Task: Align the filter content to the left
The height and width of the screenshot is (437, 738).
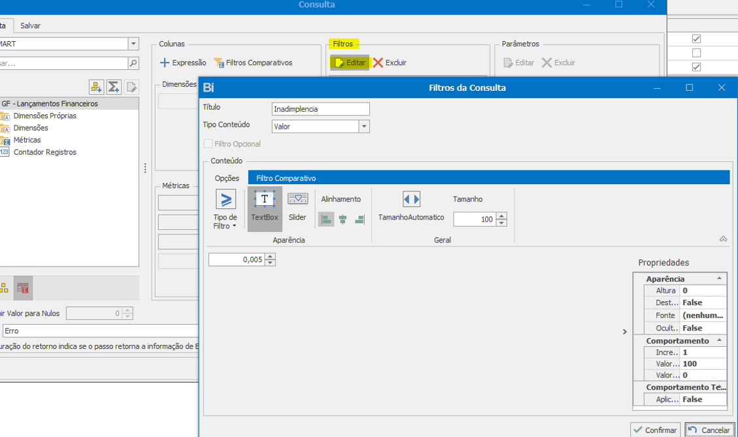Action: (326, 219)
